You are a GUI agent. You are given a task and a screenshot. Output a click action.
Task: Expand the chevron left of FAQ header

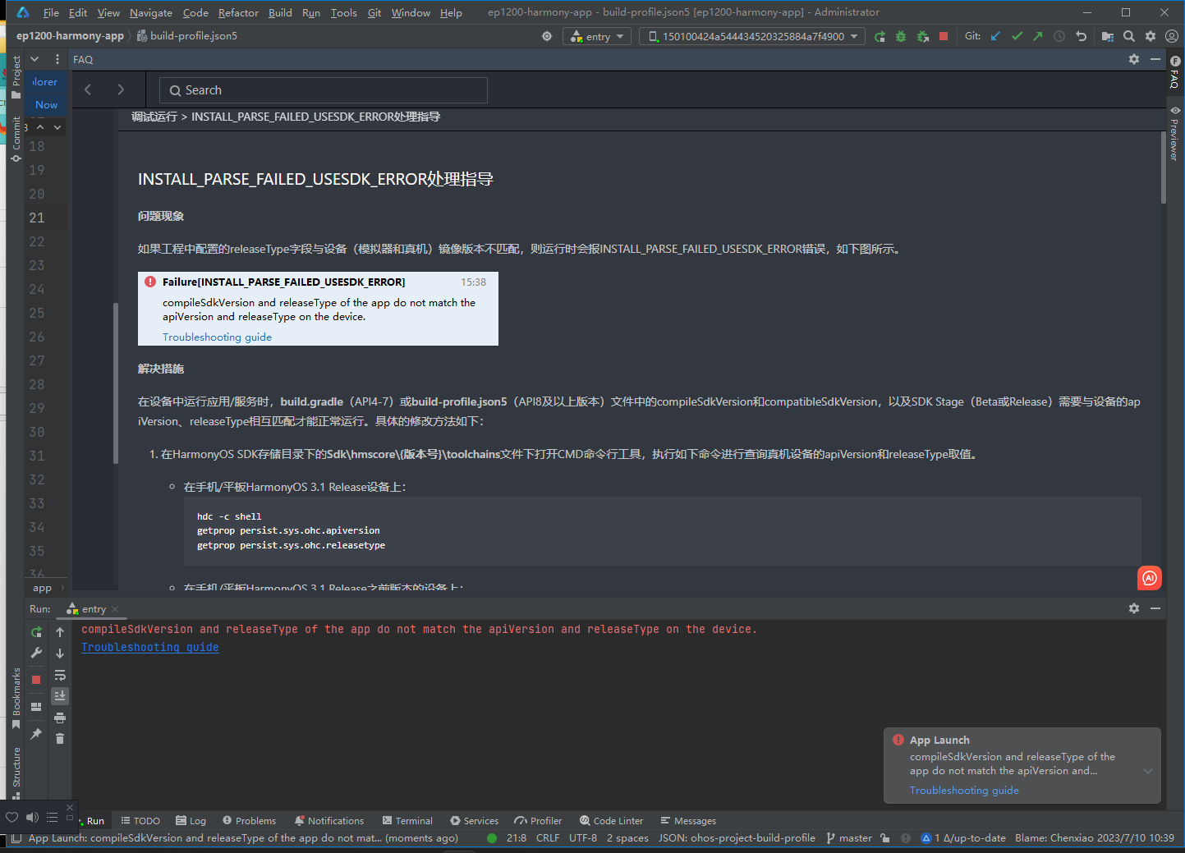point(34,59)
